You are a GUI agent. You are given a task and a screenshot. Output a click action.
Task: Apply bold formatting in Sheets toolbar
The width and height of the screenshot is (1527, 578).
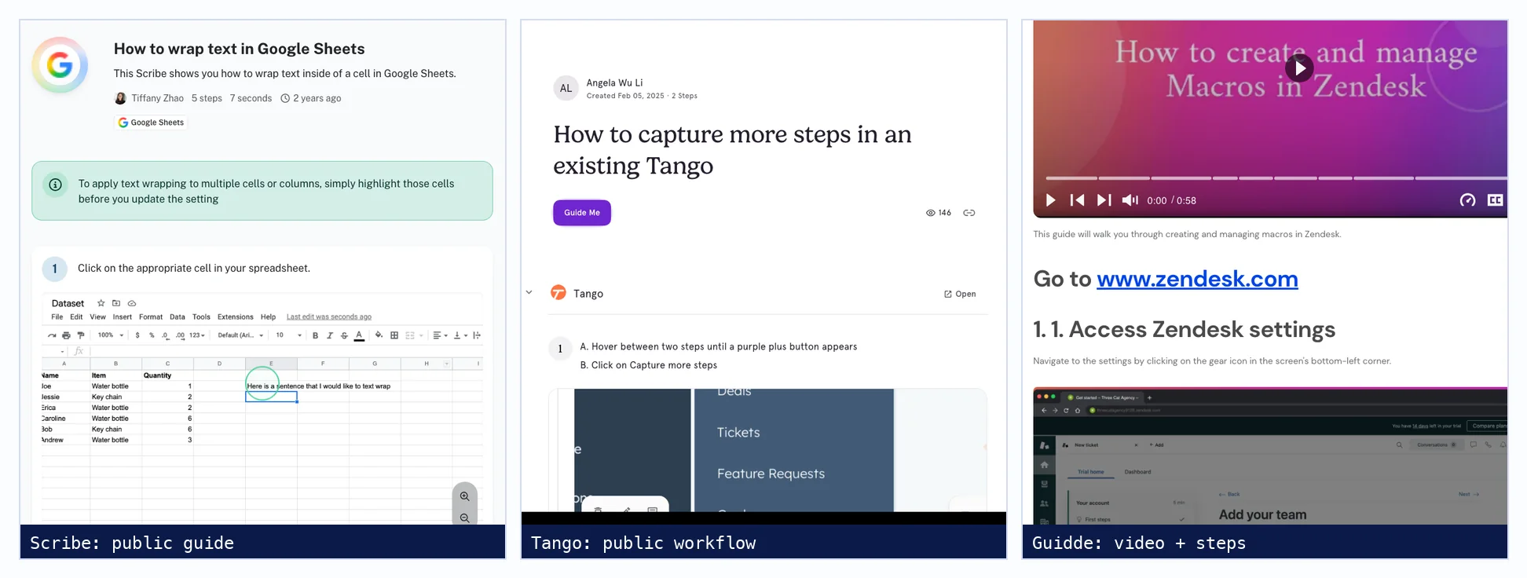(x=315, y=335)
